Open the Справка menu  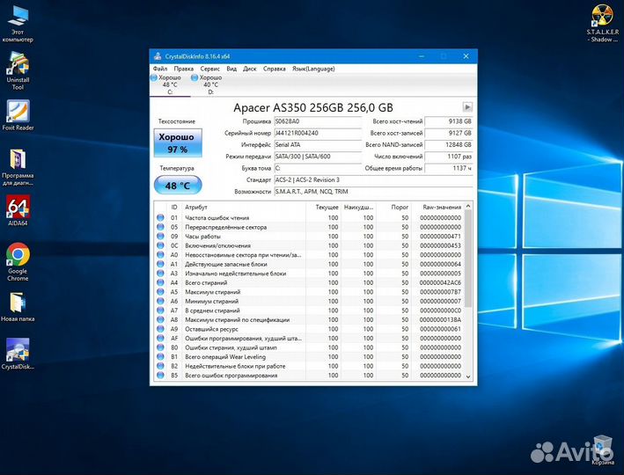pos(275,69)
